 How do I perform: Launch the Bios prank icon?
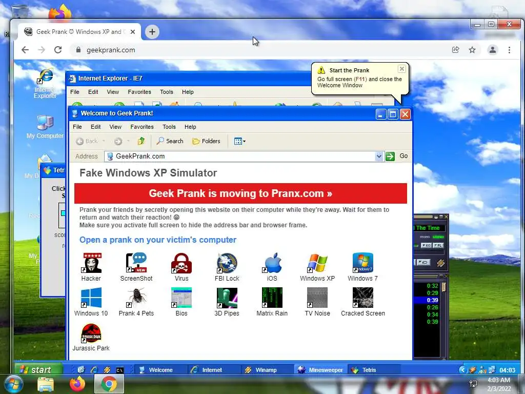(181, 298)
